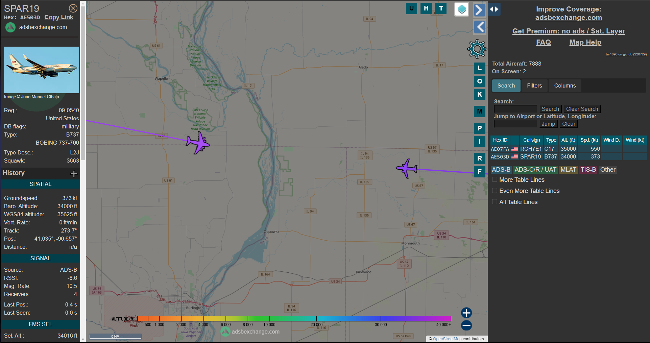This screenshot has height=343, width=650.
Task: Sort table by Callsign column
Action: pos(531,140)
